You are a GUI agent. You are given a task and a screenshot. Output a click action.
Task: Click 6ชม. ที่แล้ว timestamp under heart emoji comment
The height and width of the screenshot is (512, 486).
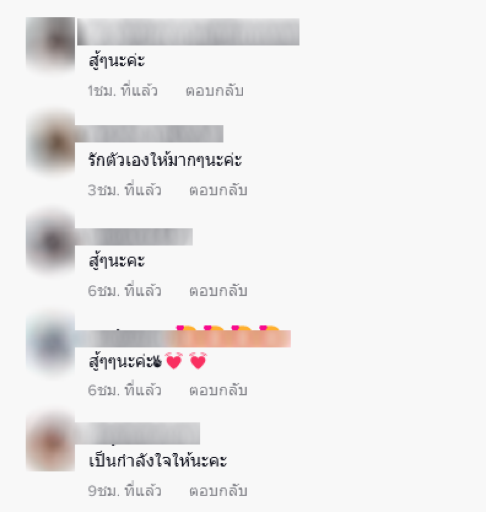[125, 391]
